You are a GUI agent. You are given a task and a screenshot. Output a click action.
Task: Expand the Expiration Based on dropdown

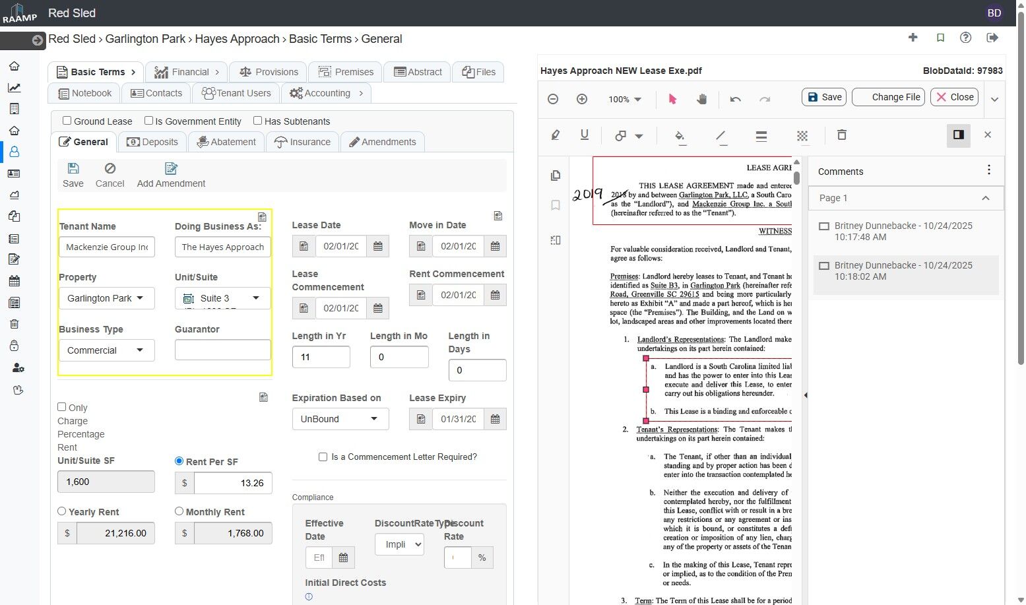[340, 419]
